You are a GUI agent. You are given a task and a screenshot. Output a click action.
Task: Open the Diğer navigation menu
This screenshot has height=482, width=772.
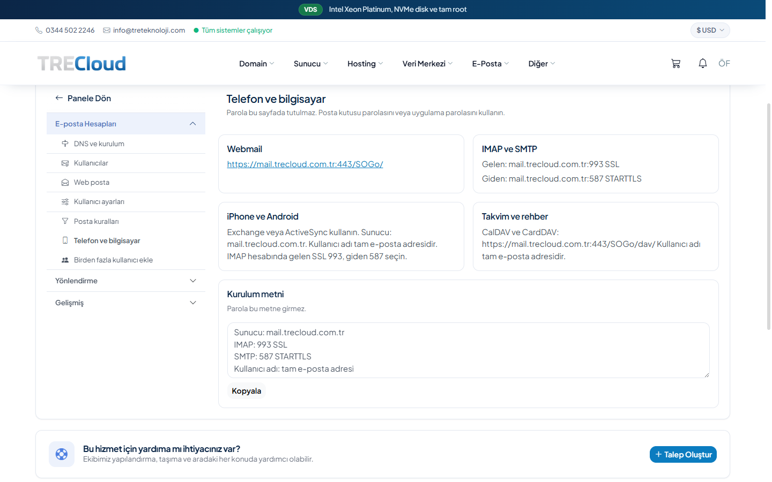[541, 63]
